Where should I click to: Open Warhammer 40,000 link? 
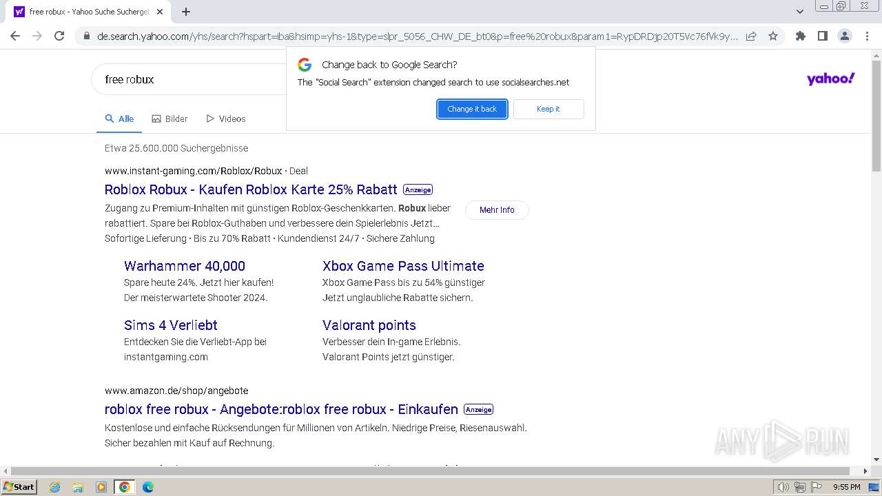[185, 266]
